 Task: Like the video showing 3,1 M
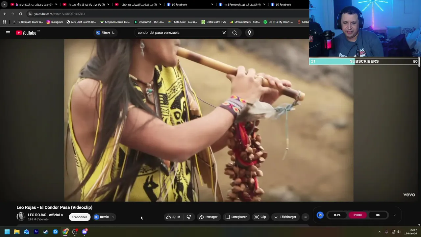click(173, 217)
